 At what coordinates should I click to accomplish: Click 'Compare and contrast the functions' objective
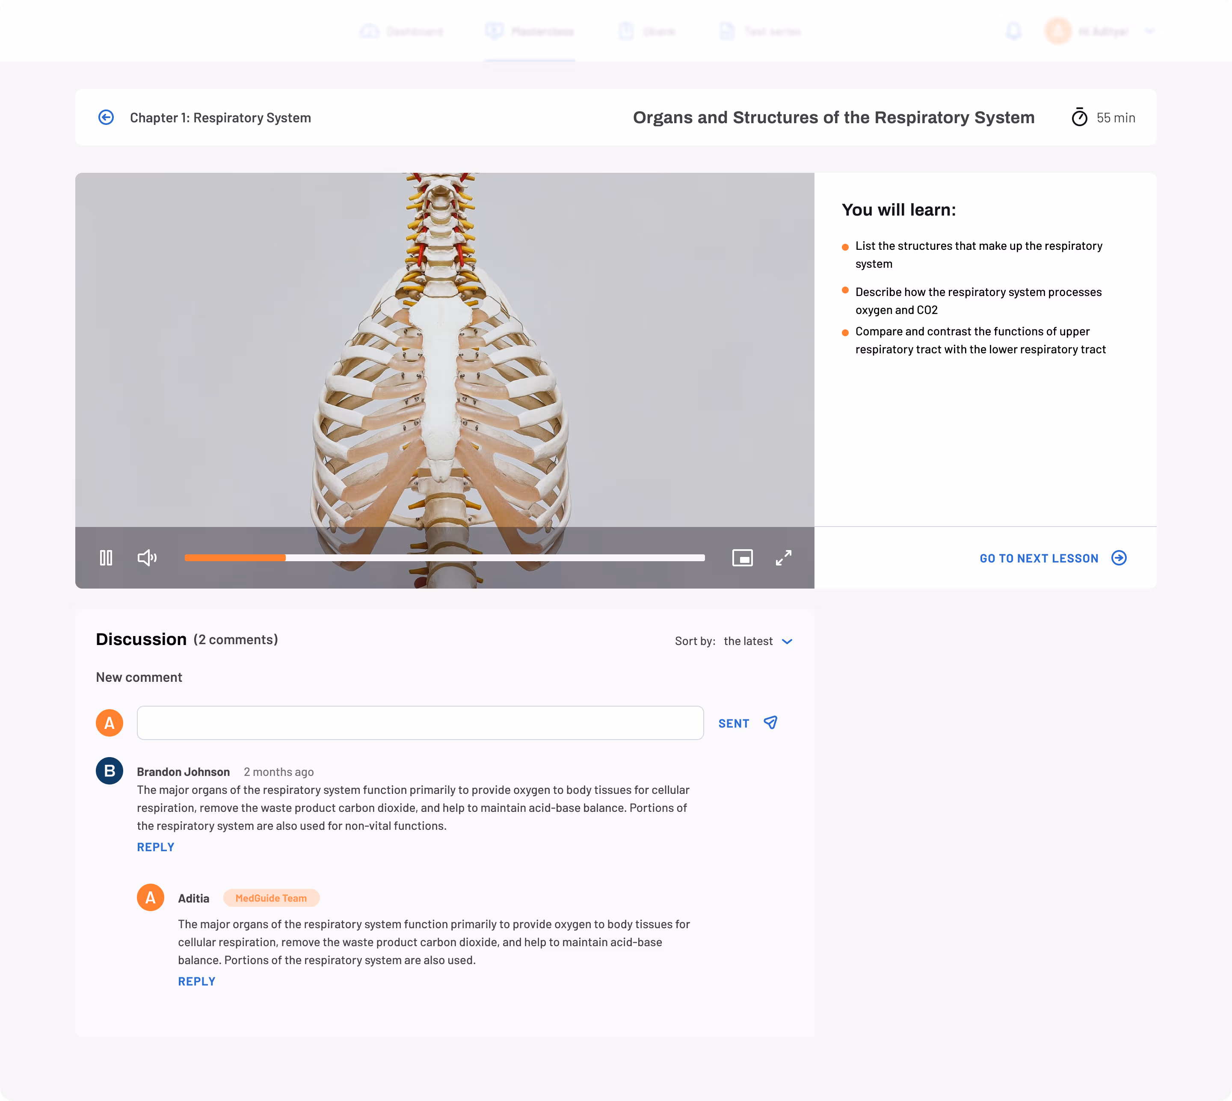pyautogui.click(x=981, y=340)
